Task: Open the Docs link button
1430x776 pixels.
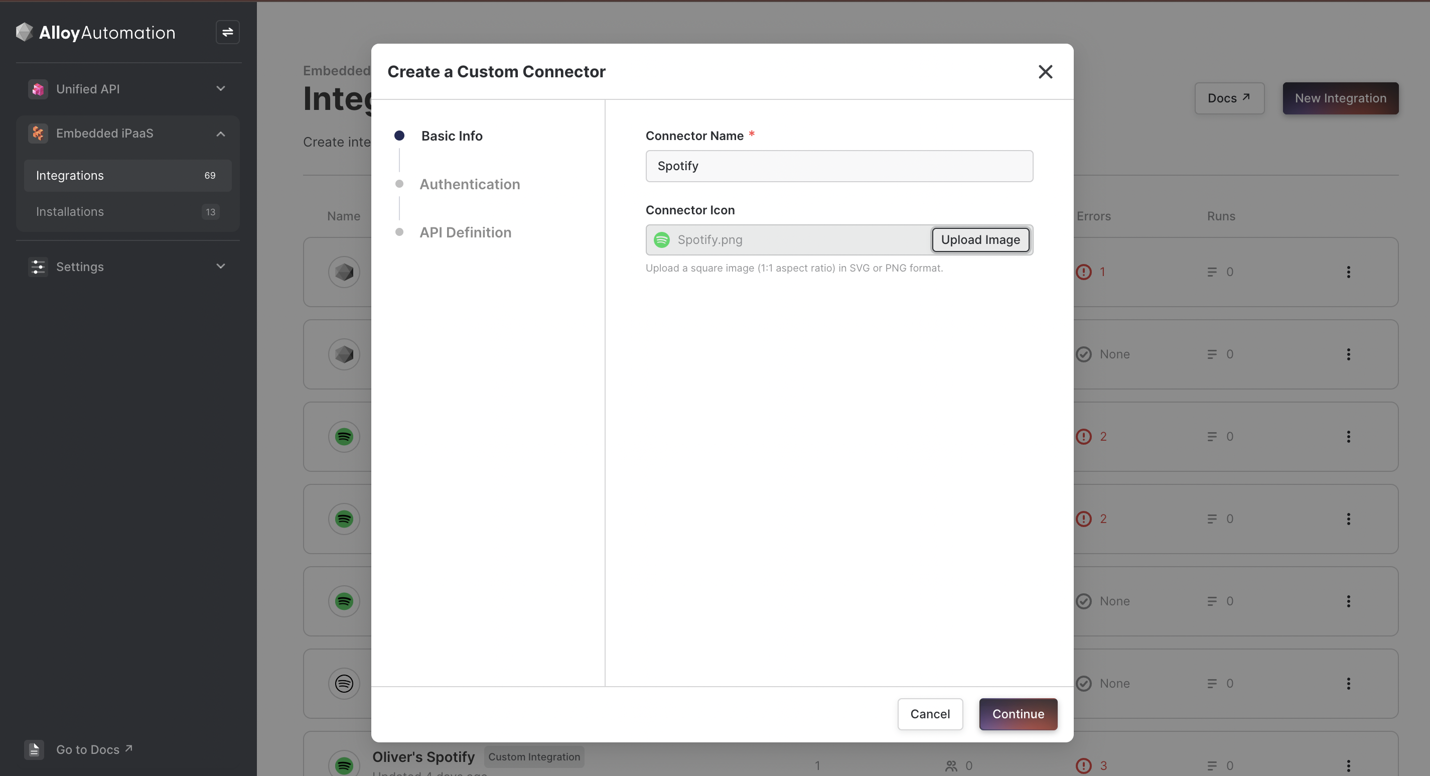Action: 1229,98
